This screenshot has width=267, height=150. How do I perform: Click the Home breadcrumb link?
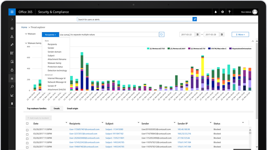(24, 27)
